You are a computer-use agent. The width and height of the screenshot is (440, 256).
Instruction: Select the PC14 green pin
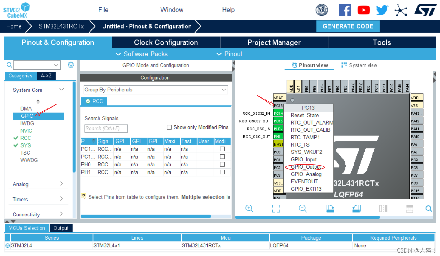(278, 113)
